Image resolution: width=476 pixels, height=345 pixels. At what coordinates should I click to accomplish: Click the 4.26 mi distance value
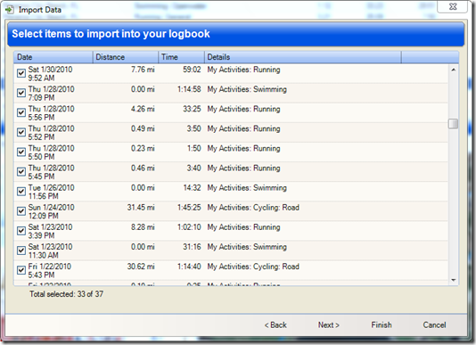point(143,109)
